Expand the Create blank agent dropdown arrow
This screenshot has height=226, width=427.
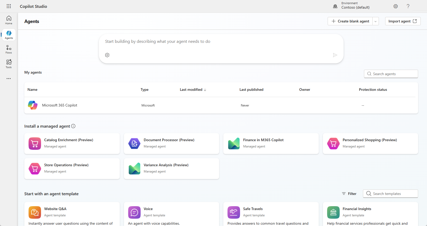[375, 21]
